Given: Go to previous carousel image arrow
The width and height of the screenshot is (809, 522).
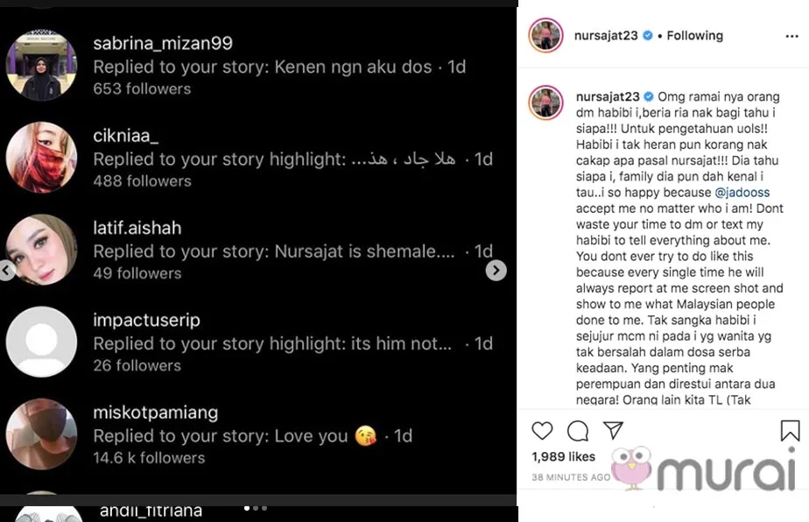Looking at the screenshot, I should (6, 271).
